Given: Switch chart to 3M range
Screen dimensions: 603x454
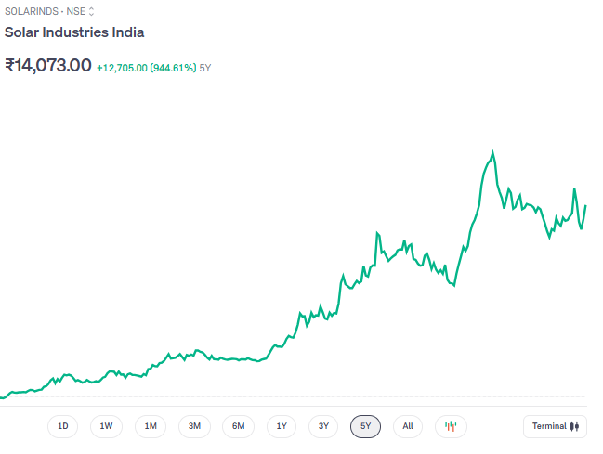Looking at the screenshot, I should click(194, 426).
